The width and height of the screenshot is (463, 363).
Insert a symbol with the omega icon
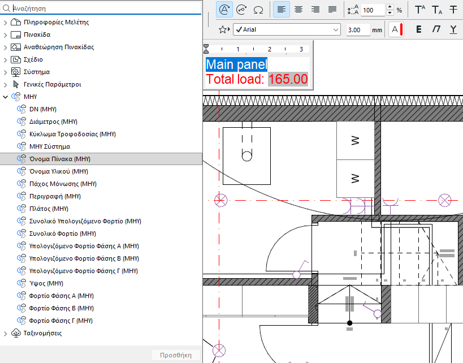pos(258,10)
